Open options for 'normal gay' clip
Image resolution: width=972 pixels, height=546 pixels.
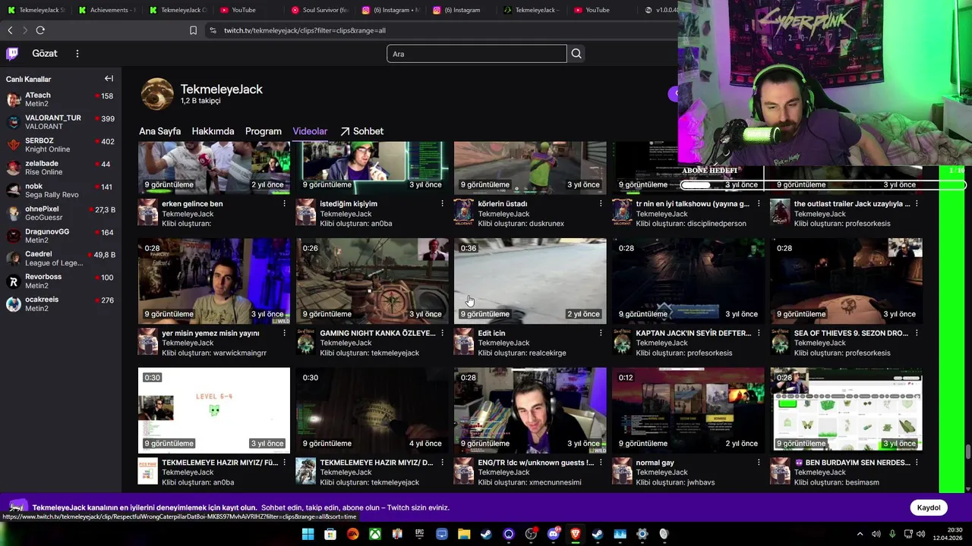pos(759,463)
